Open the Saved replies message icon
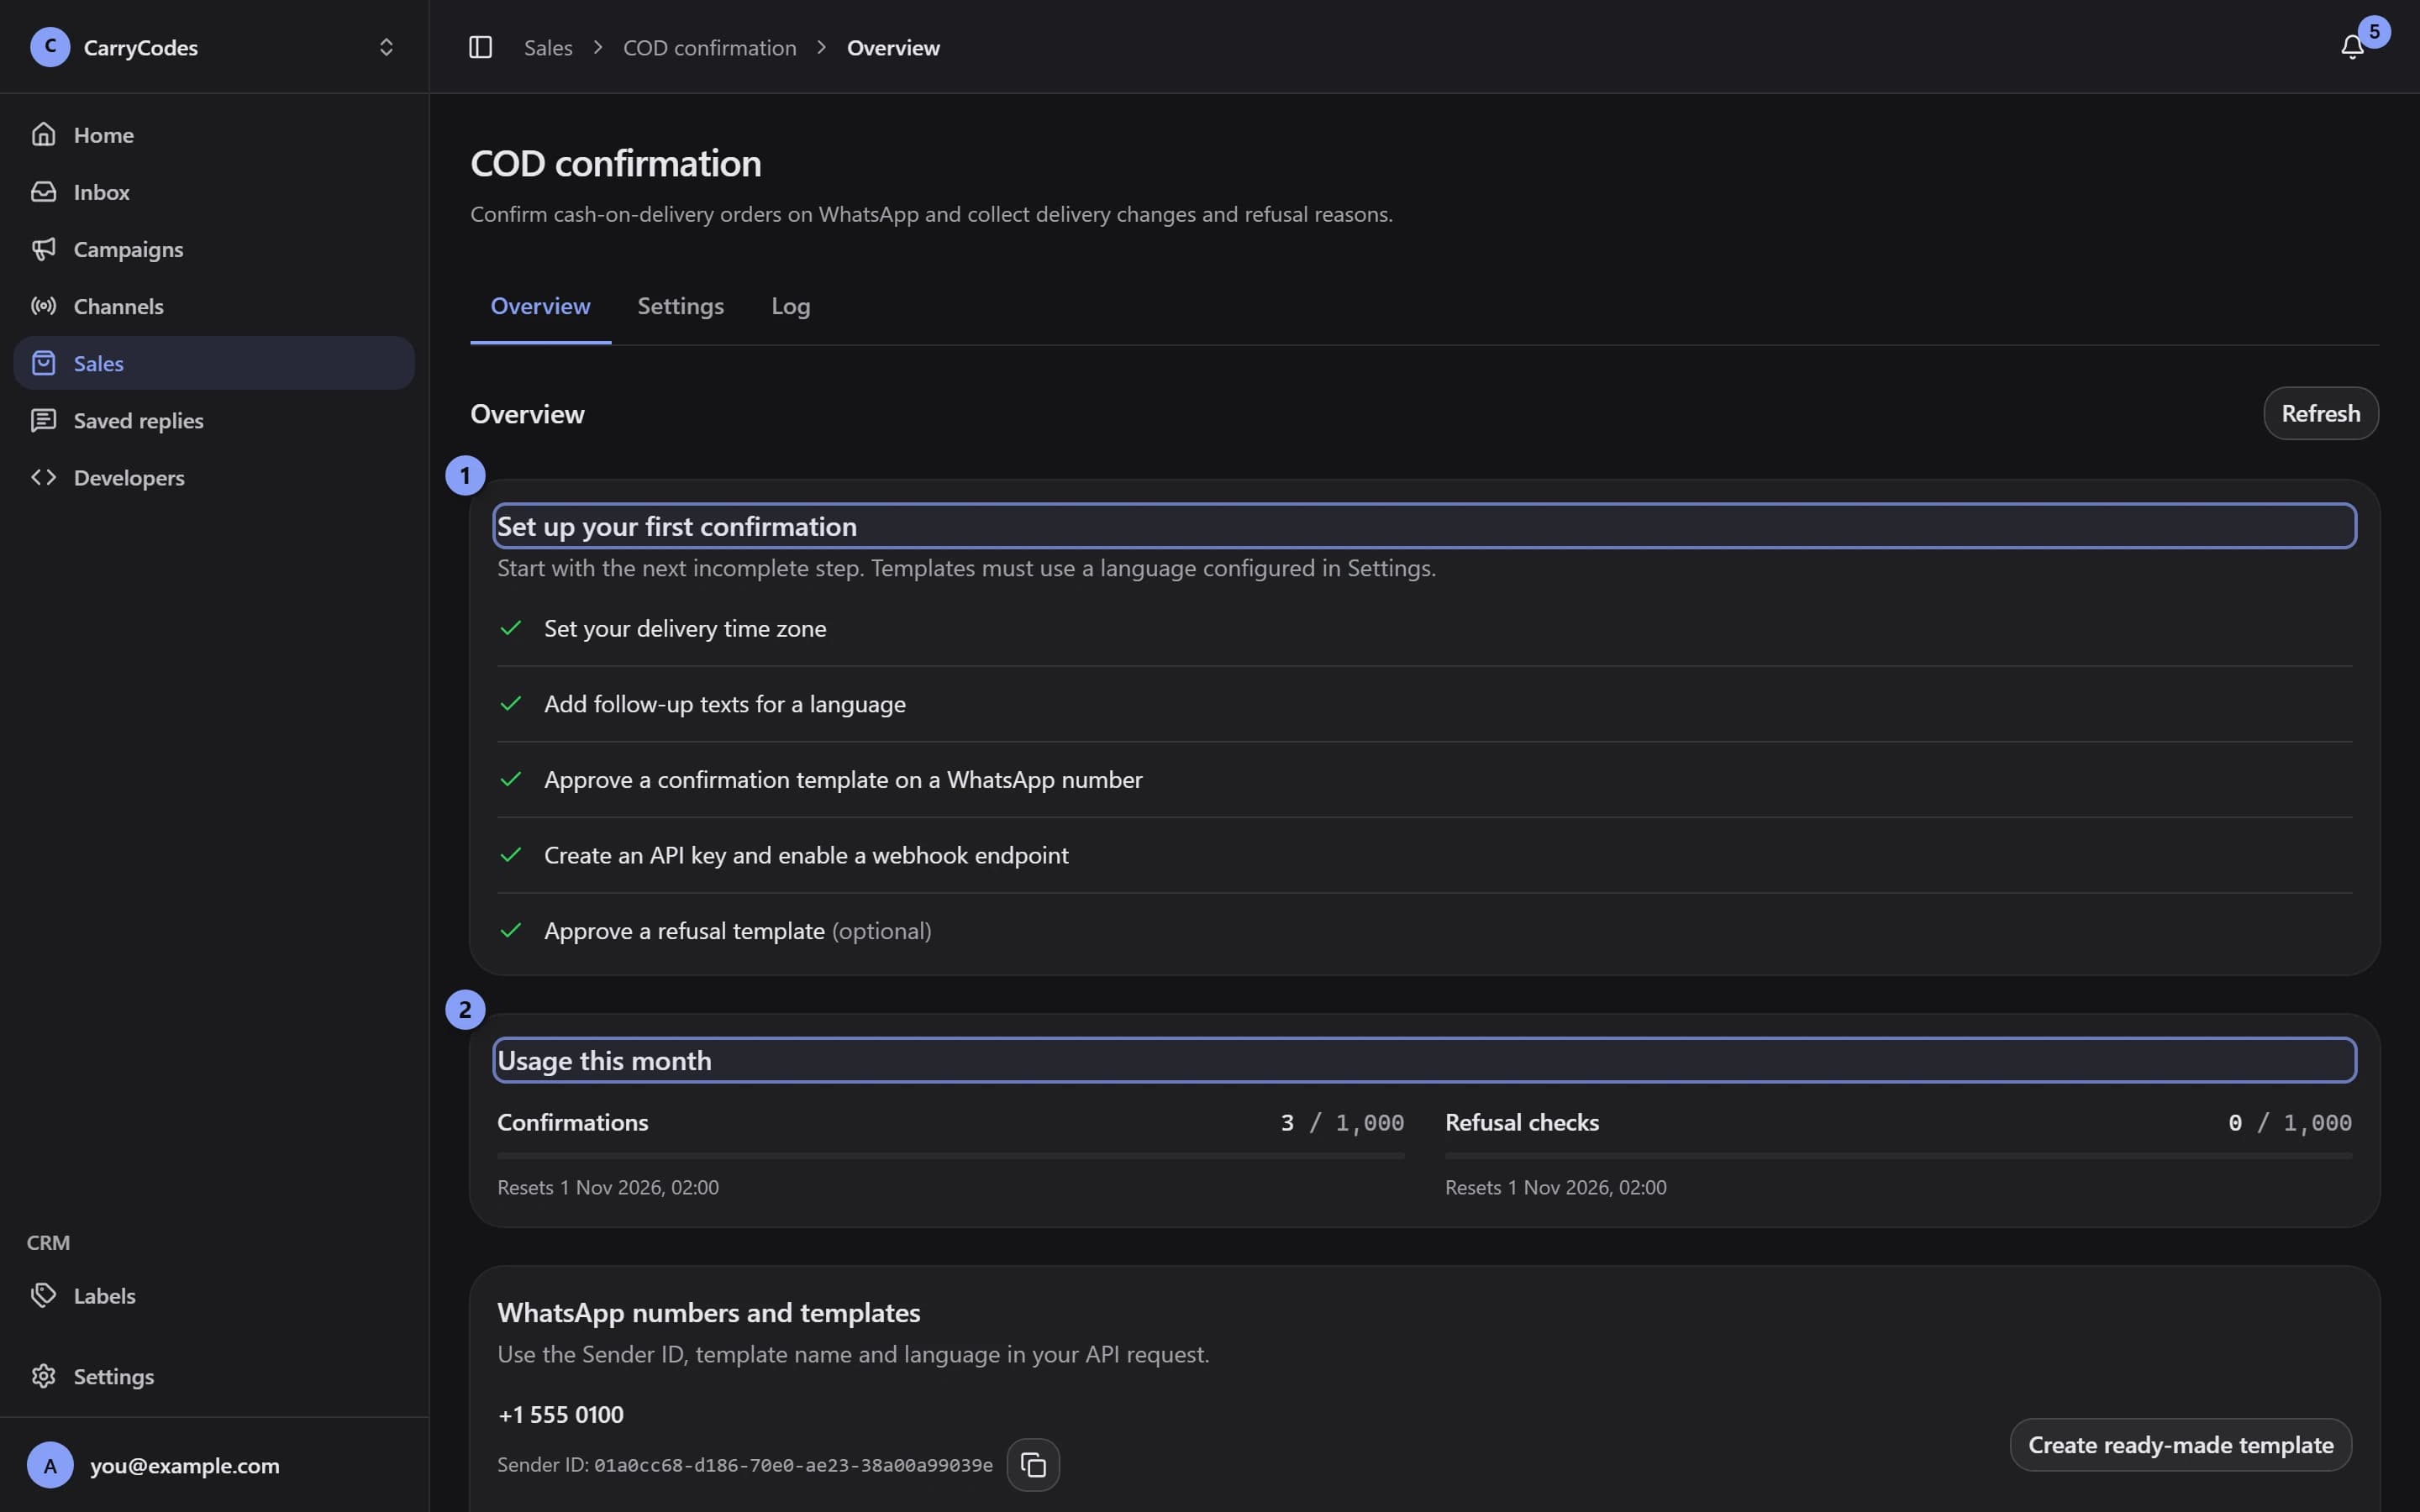 click(x=43, y=420)
